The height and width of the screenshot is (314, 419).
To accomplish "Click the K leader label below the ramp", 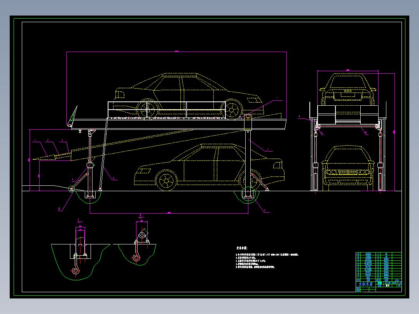I will [x=59, y=209].
